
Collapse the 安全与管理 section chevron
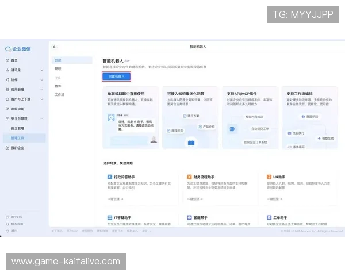[x=42, y=118]
